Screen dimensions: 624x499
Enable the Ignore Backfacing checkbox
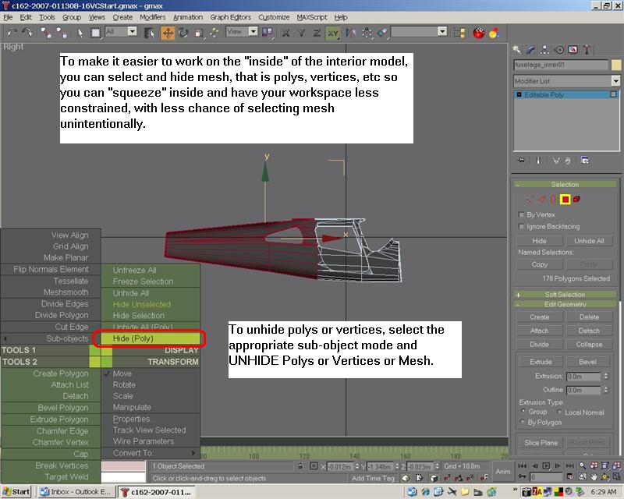[x=521, y=226]
